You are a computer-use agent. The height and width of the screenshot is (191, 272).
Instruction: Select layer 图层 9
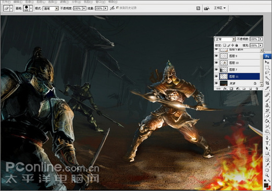point(239,56)
